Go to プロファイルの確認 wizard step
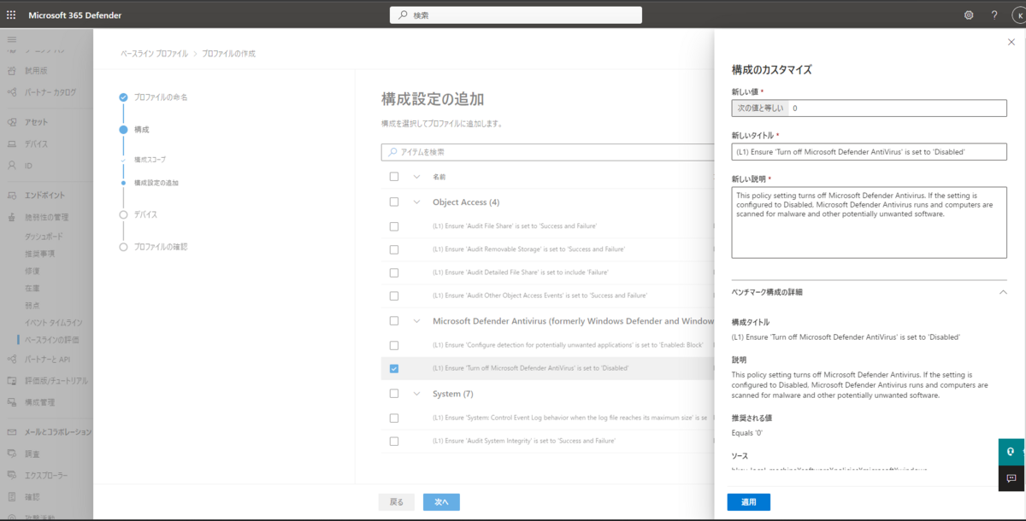The image size is (1026, 521). click(161, 247)
